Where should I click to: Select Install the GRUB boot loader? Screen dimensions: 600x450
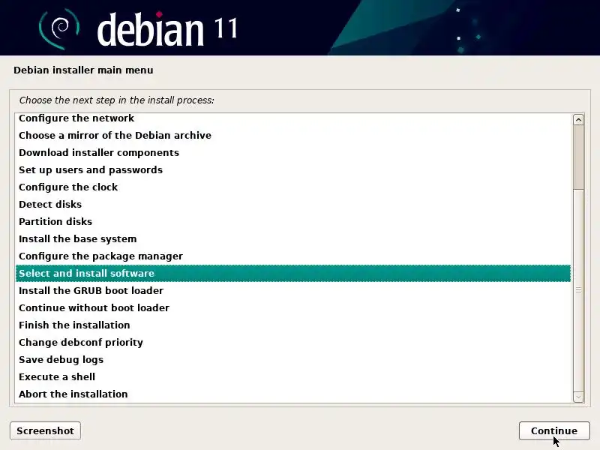pos(293,290)
